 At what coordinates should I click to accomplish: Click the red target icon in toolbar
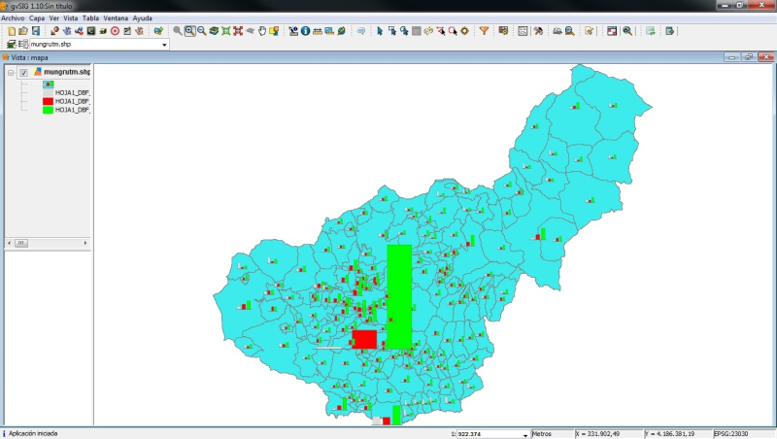[x=115, y=31]
